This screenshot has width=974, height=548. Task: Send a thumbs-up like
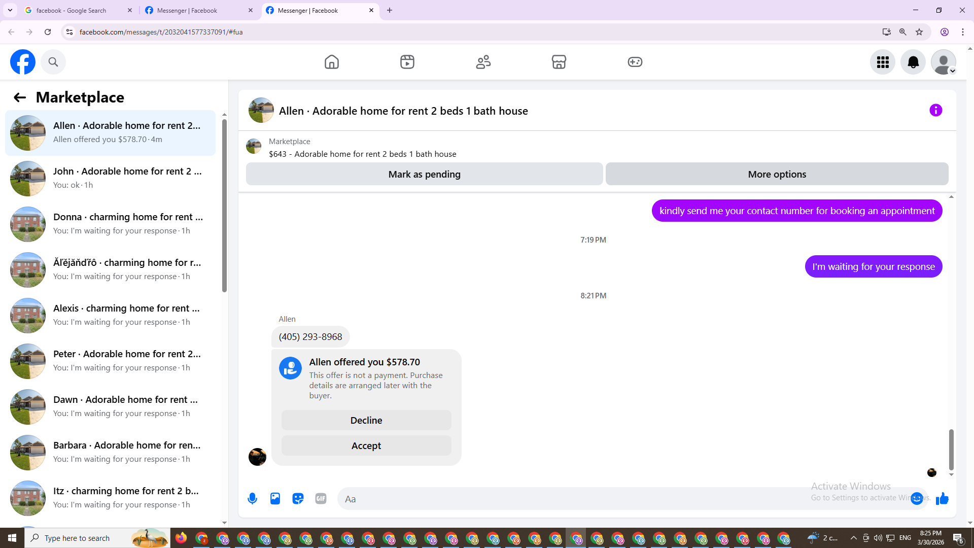942,499
